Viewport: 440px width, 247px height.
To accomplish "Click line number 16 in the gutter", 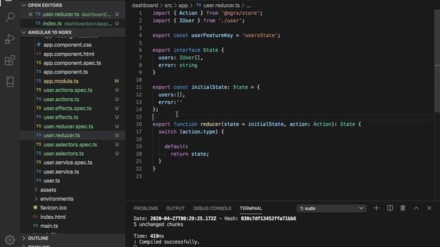I will pos(139,124).
